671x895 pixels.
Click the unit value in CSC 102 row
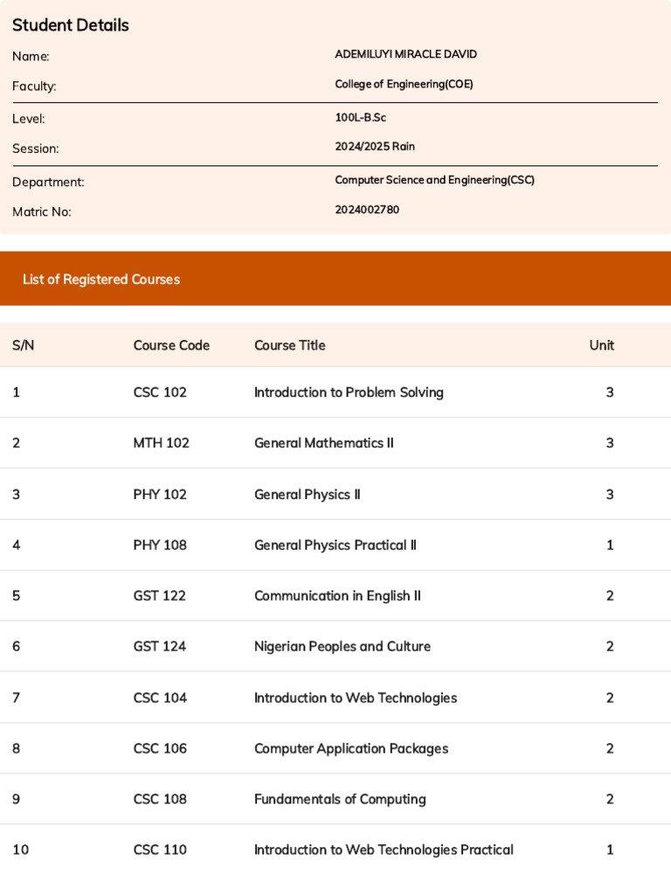(x=610, y=392)
